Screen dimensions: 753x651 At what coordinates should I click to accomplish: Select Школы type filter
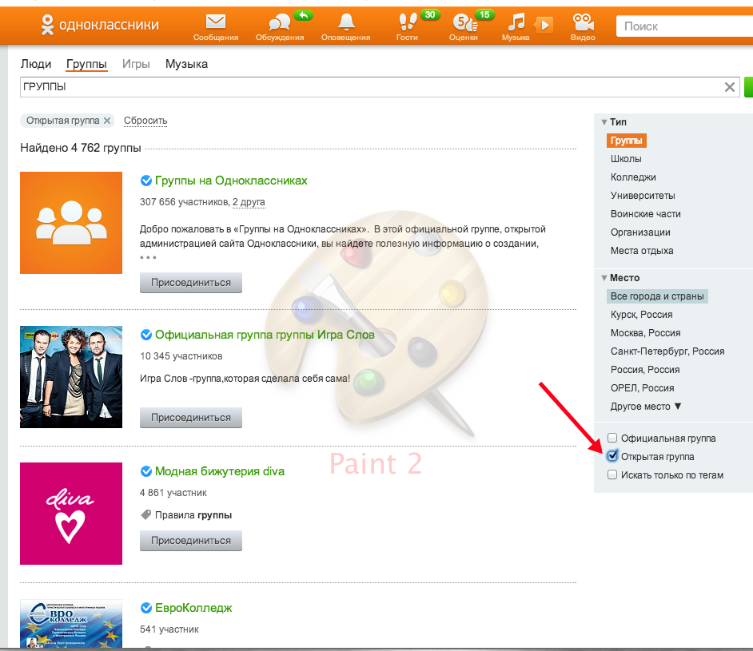tap(626, 159)
